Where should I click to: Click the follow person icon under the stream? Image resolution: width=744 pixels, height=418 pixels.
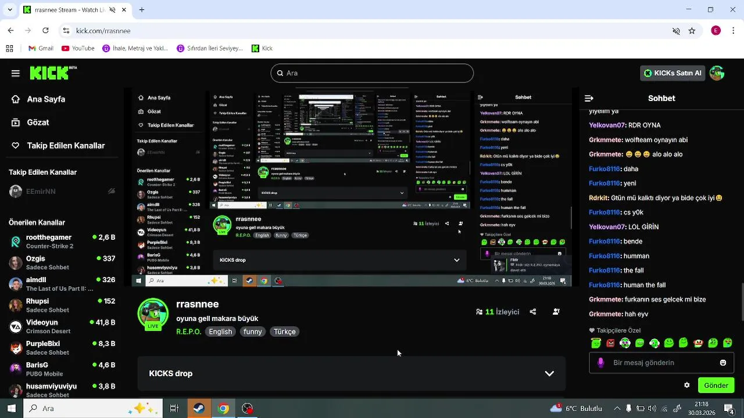(556, 312)
